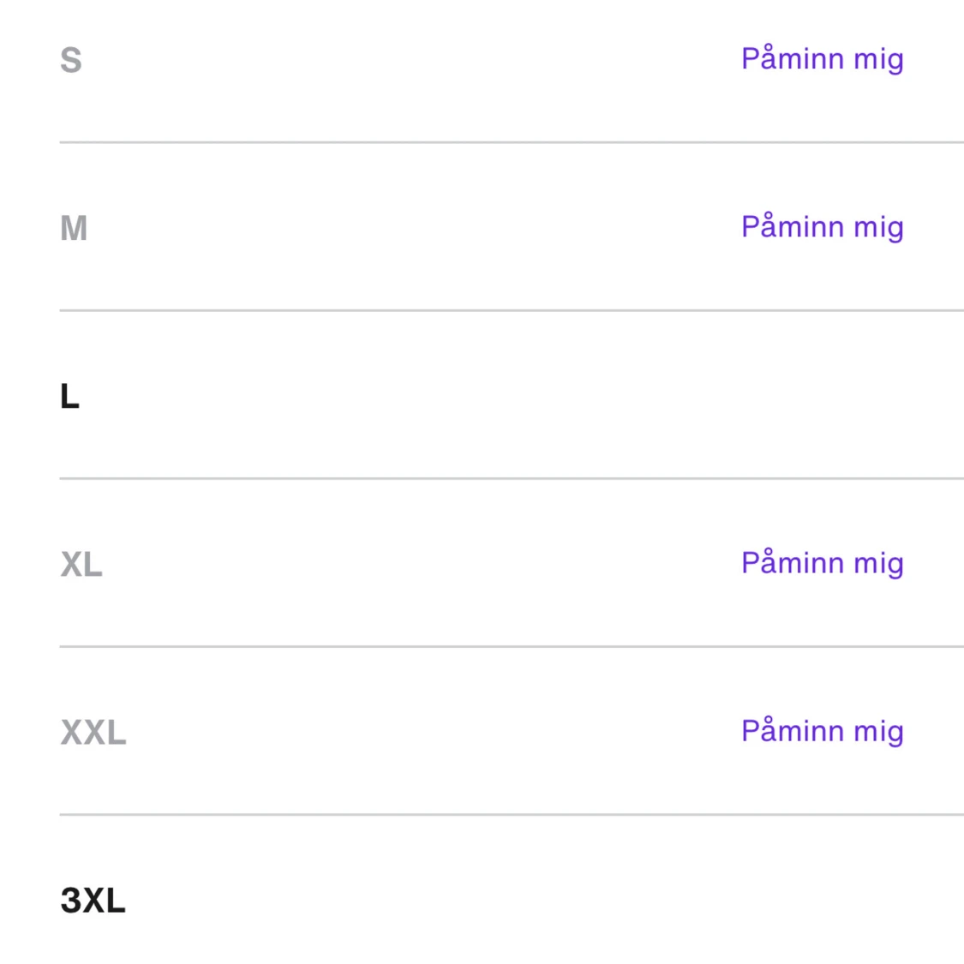Screen dimensions: 964x964
Task: Get notified when Small is back
Action: [822, 59]
